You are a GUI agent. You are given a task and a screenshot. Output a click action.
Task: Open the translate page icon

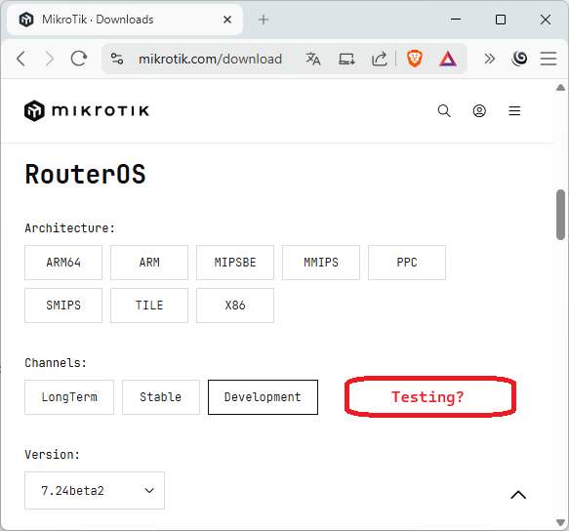pos(313,59)
